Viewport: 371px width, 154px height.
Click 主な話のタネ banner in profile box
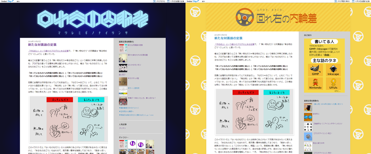[324, 60]
